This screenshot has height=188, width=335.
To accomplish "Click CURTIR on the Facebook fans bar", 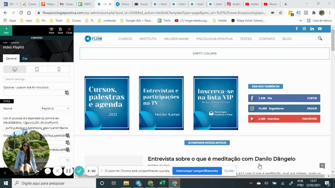I will (x=312, y=98).
